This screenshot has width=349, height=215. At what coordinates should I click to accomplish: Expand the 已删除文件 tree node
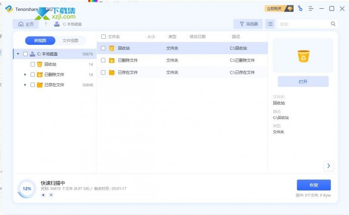coord(25,74)
